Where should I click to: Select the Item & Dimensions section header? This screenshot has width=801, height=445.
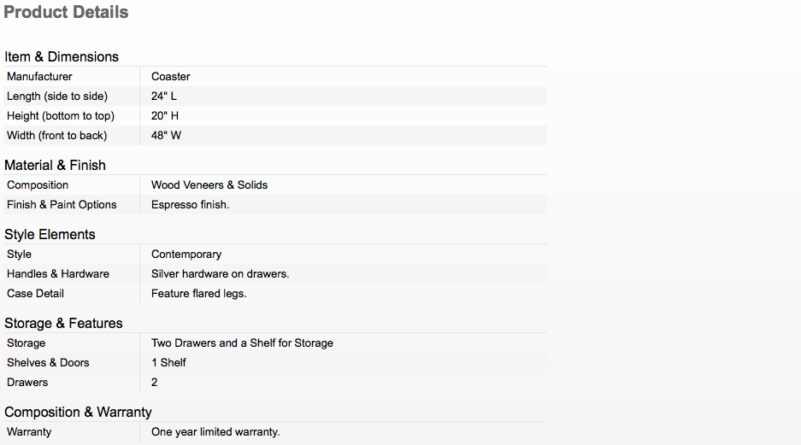pos(62,56)
